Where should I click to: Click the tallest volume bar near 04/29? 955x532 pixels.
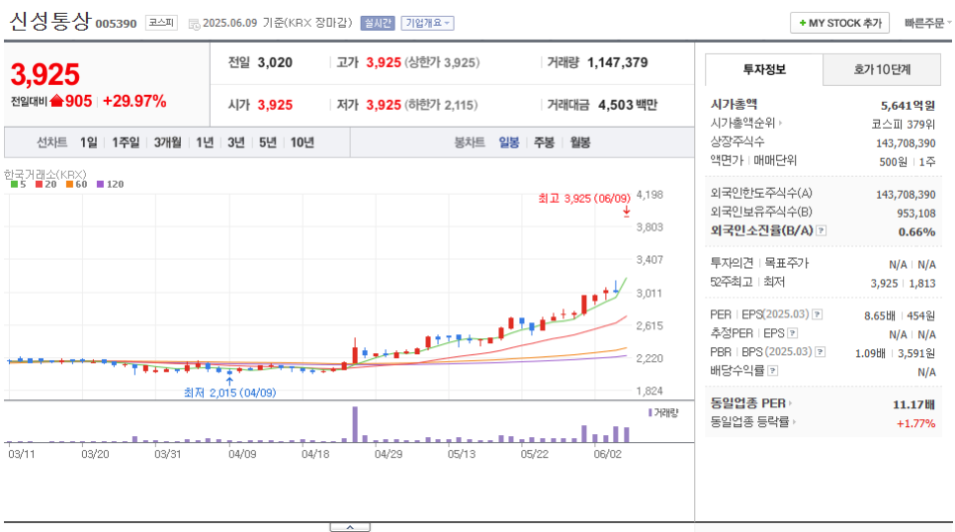[355, 424]
